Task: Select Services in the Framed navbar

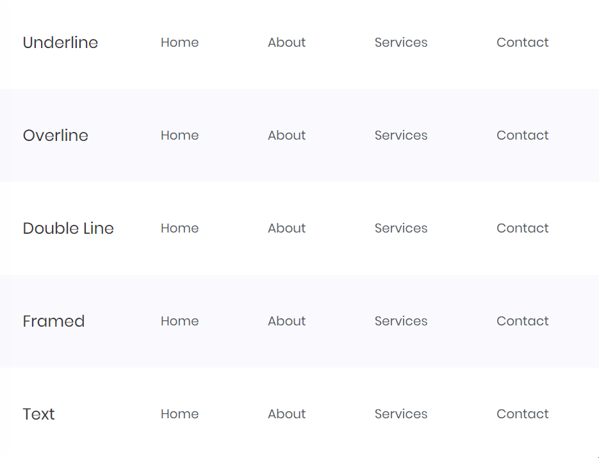Action: tap(401, 321)
